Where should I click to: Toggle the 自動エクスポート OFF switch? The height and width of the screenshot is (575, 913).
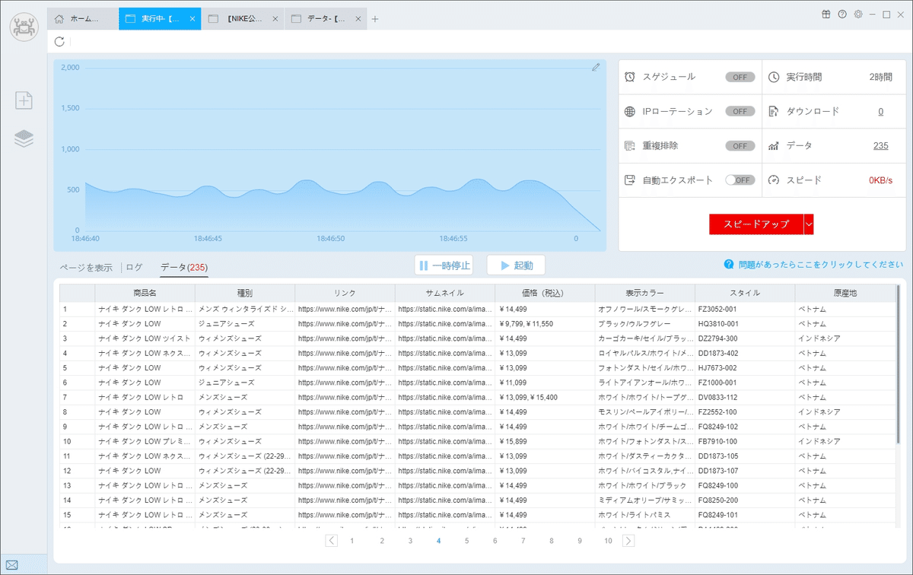click(x=740, y=180)
